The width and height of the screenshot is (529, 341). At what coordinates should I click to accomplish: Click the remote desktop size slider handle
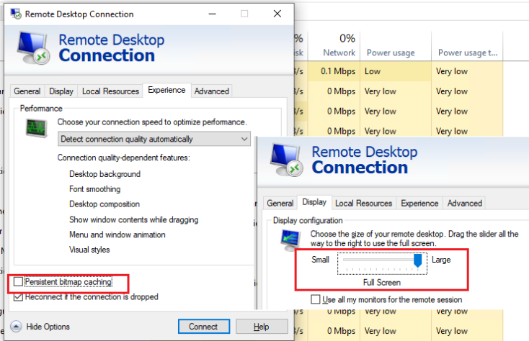pos(417,260)
